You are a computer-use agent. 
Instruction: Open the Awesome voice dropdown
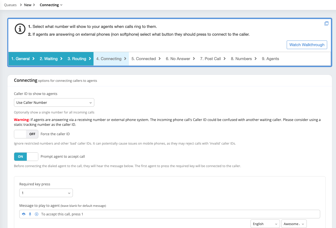pos(294,223)
